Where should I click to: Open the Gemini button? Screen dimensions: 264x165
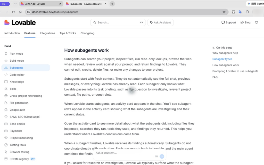click(255, 4)
